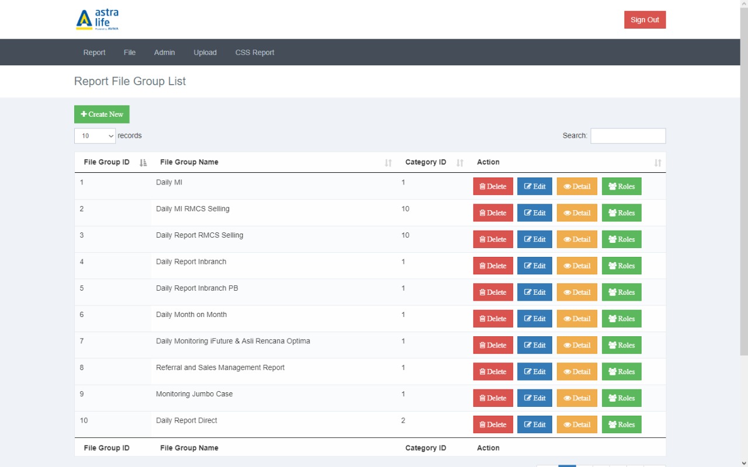Image resolution: width=748 pixels, height=467 pixels.
Task: Edit the Daily Report Direct group
Action: coord(534,425)
